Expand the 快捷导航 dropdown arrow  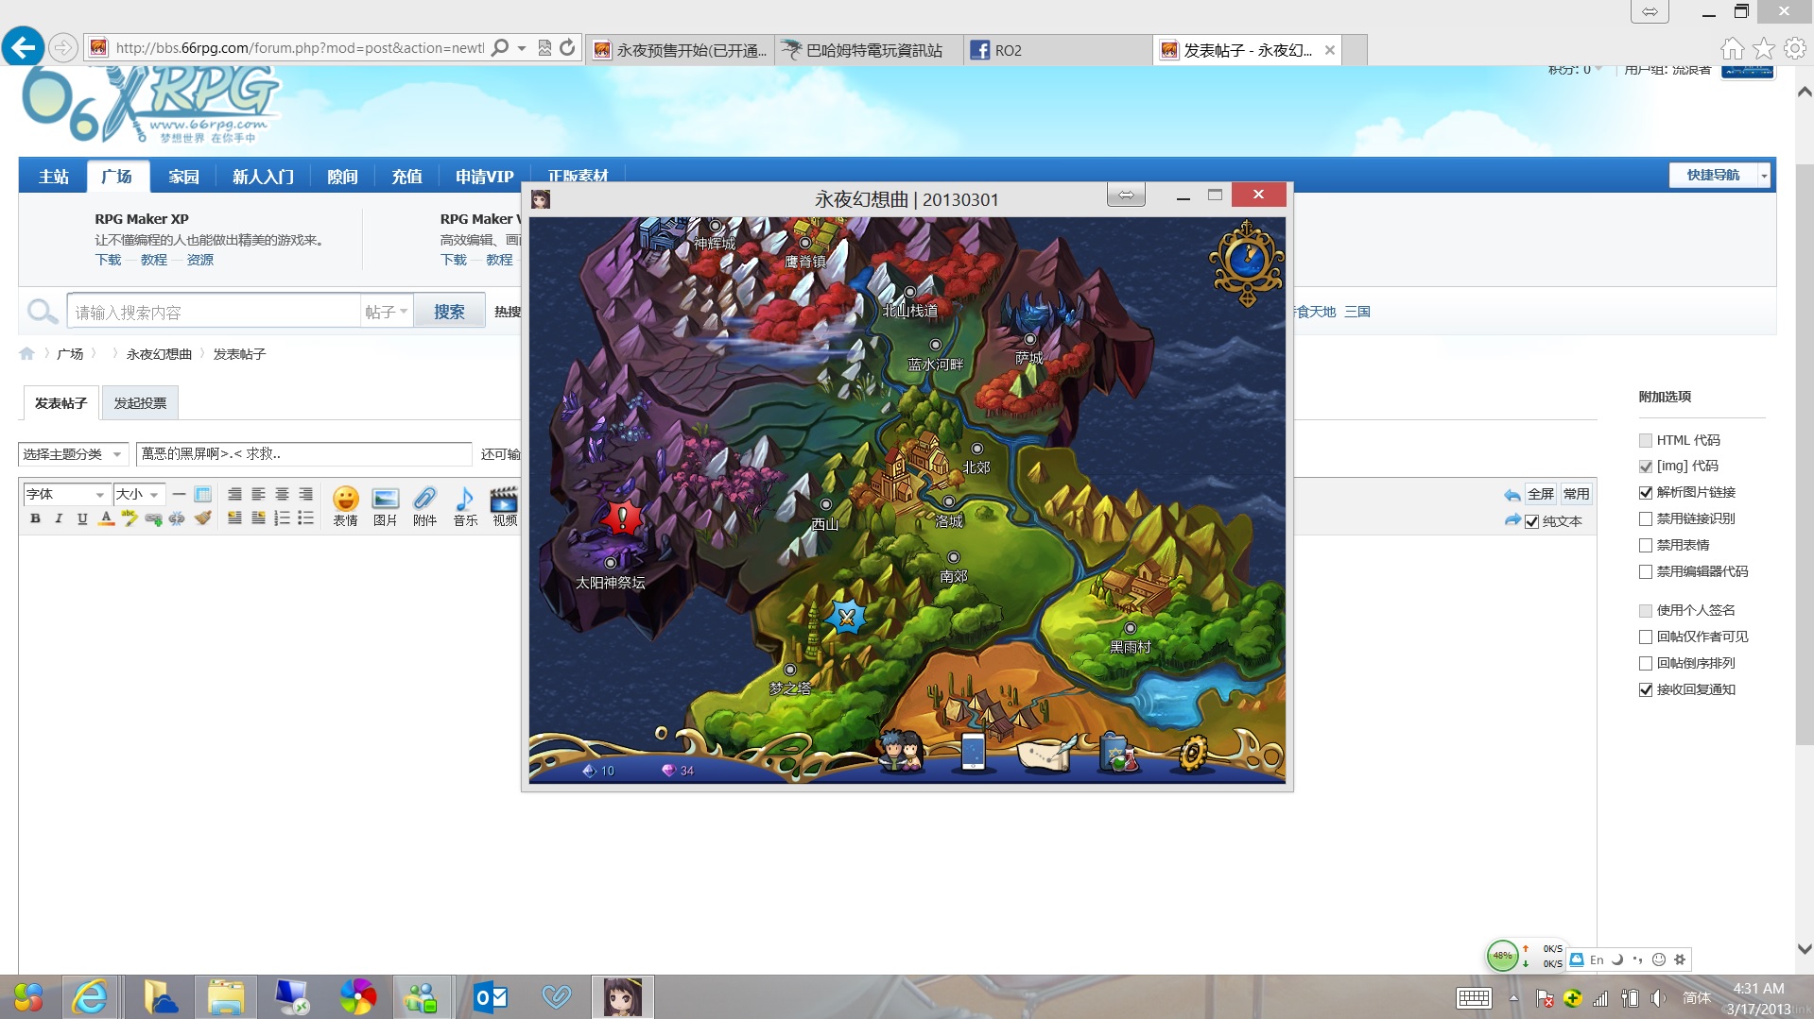pos(1763,176)
